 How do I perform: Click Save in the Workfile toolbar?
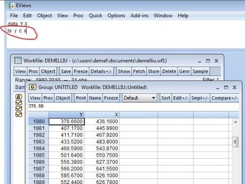[x=66, y=71]
